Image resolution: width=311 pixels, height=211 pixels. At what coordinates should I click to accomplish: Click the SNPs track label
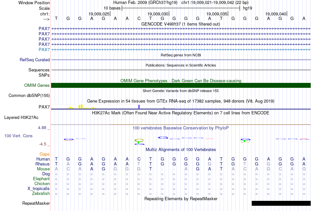[x=44, y=75]
